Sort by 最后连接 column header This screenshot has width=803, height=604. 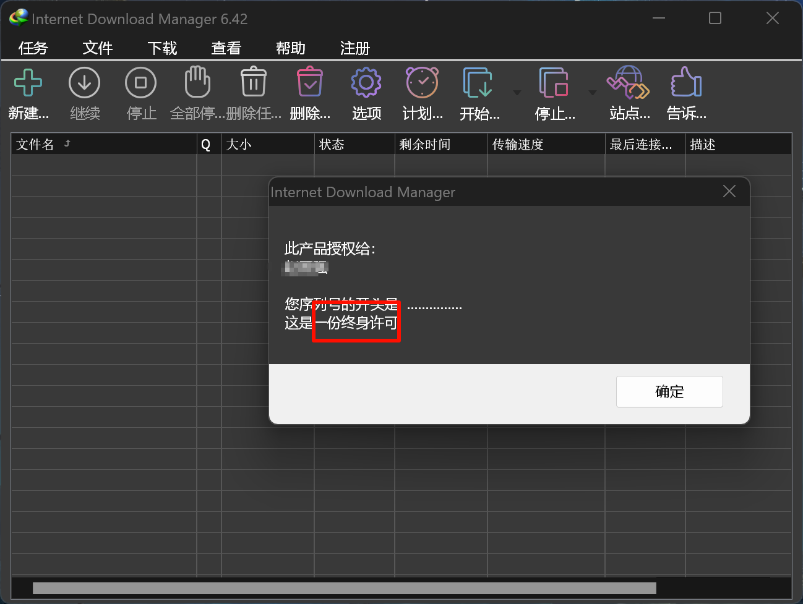click(x=645, y=144)
